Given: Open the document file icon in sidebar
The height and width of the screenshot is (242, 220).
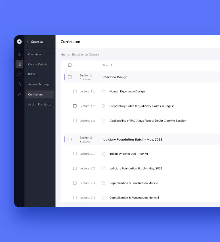Looking at the screenshot, I should pyautogui.click(x=19, y=84).
